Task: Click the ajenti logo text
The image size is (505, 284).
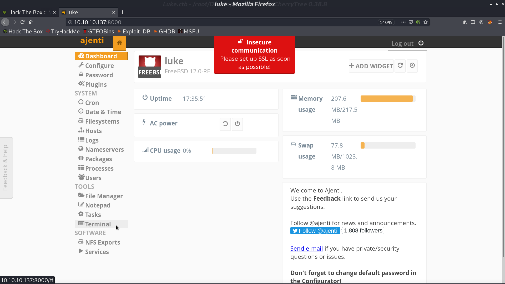Action: point(92,40)
